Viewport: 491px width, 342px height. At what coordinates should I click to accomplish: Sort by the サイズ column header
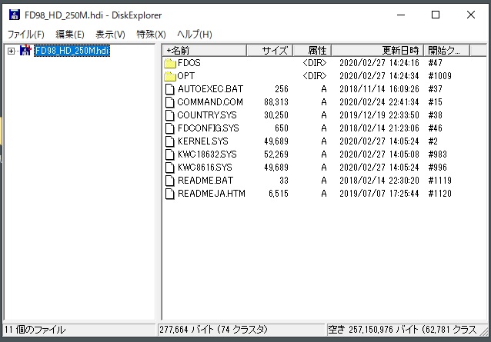[269, 50]
